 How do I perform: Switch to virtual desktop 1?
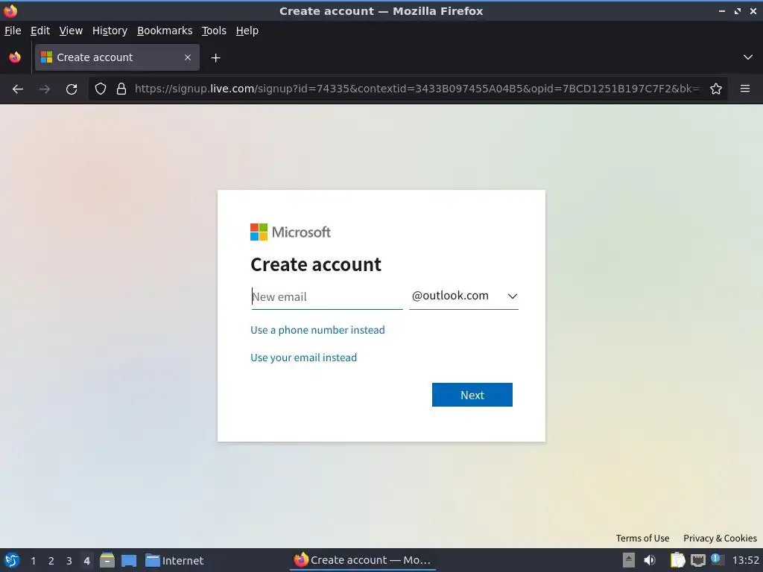click(x=33, y=561)
